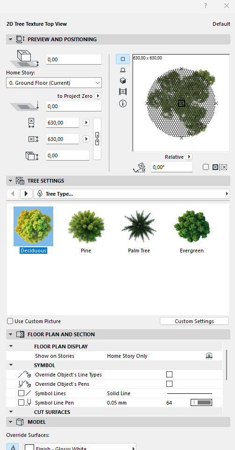The width and height of the screenshot is (235, 450).
Task: Click the Show on Stories icon at row end
Action: [x=209, y=356]
